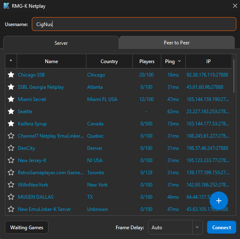This screenshot has width=240, height=239.
Task: Star the RetroGameplayer.com server
Action: pos(11,173)
